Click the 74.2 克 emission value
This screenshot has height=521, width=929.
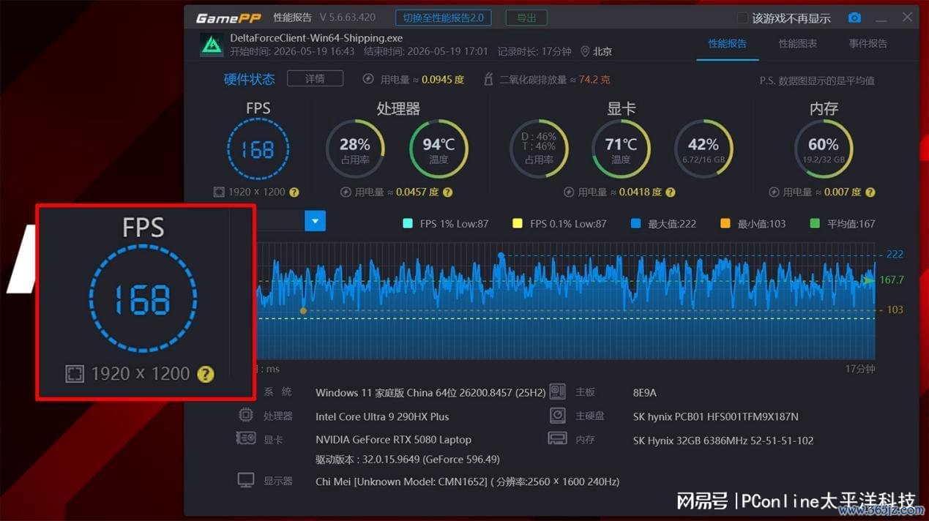point(594,79)
